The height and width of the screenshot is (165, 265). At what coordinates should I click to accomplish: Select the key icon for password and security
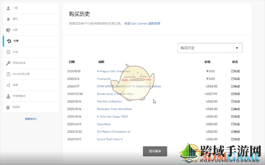point(8,63)
